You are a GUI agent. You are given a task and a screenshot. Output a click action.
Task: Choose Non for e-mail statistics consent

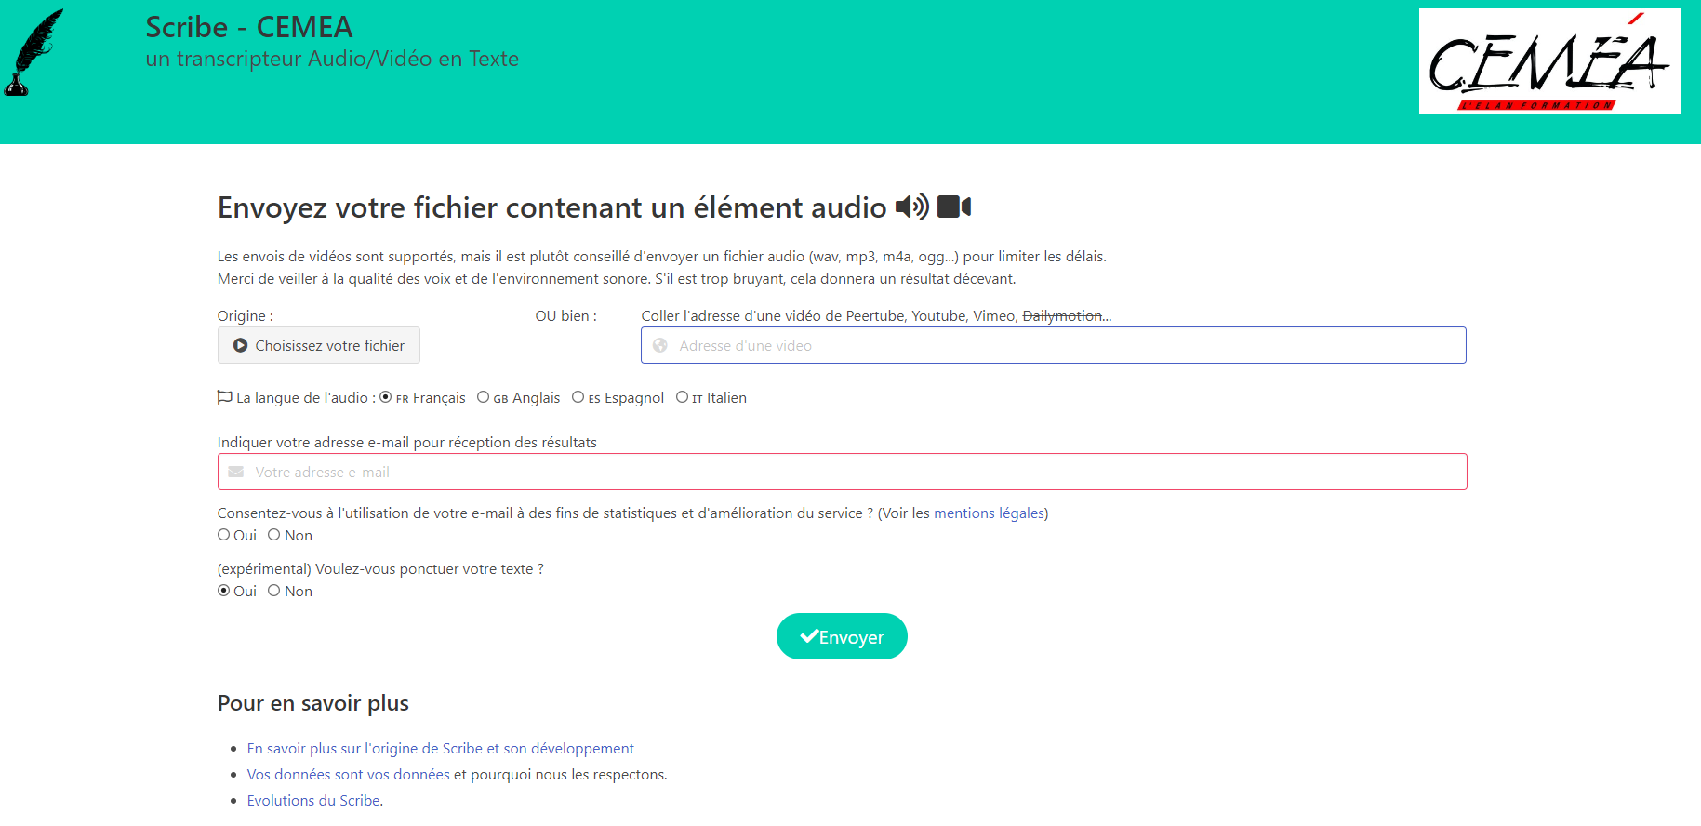[274, 535]
